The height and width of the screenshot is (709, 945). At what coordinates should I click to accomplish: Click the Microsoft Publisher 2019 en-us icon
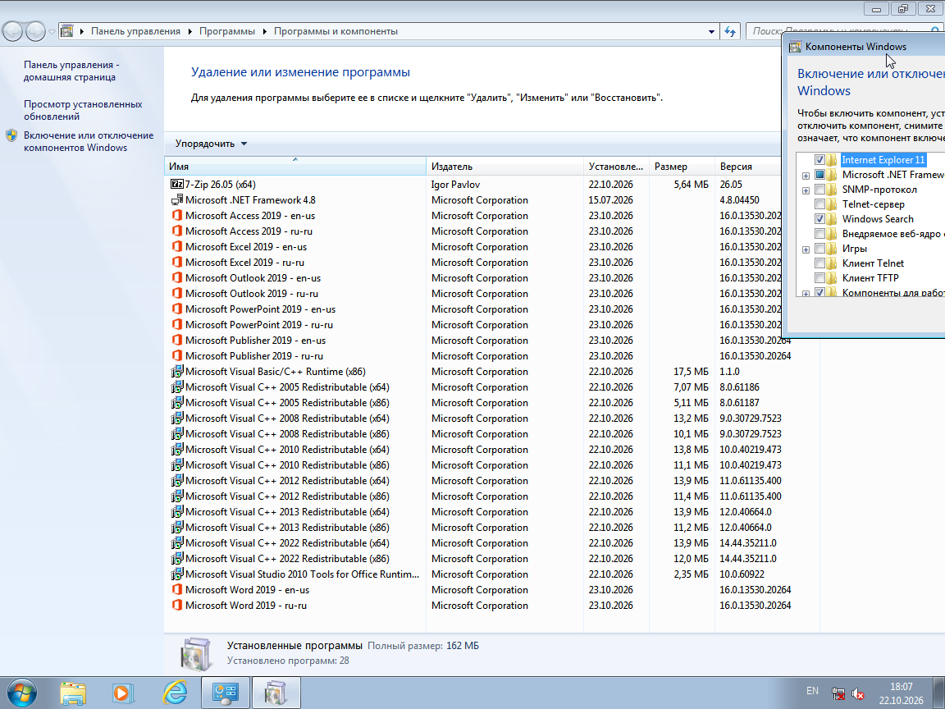click(176, 340)
